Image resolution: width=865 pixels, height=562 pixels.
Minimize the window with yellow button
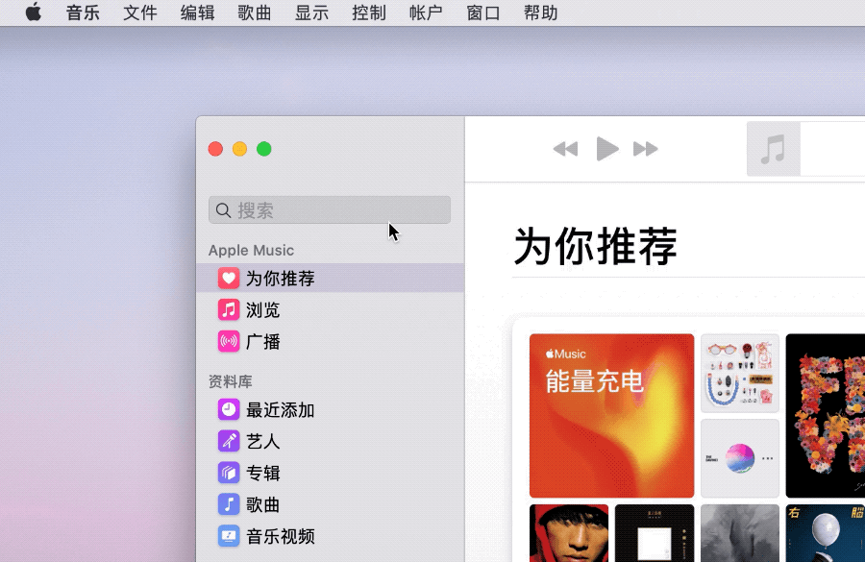point(240,149)
